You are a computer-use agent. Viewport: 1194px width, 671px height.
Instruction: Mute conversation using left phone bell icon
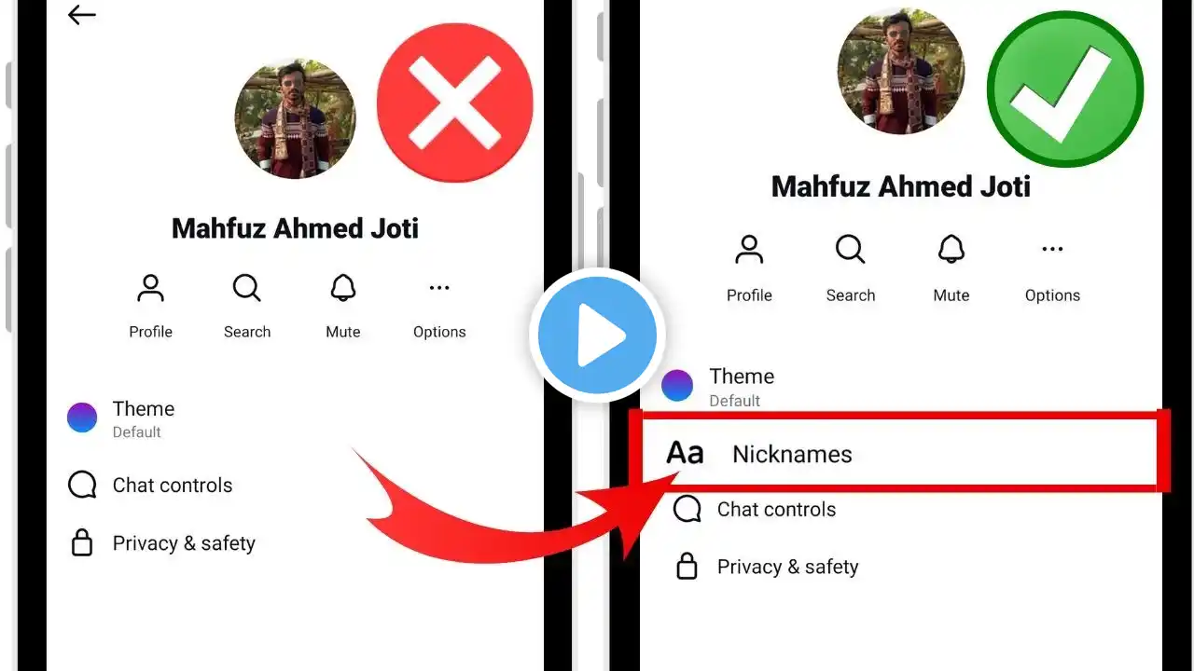[x=343, y=289]
